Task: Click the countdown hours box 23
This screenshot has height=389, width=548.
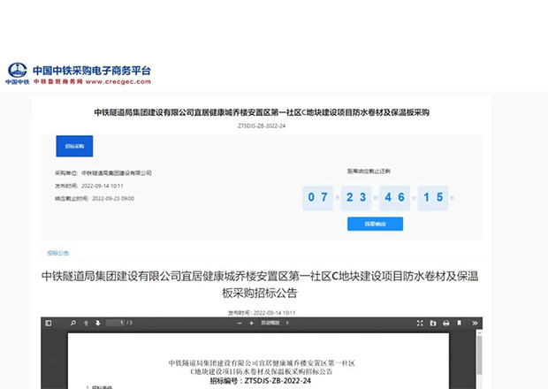Action: [356, 197]
